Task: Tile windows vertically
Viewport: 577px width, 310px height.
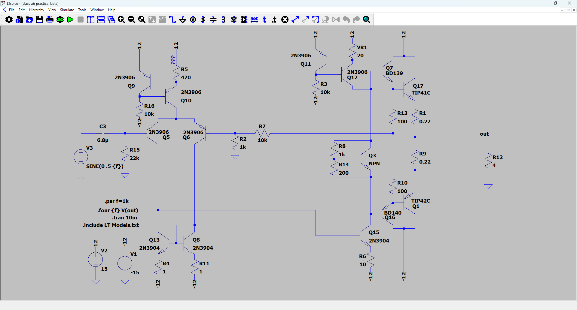Action: 91,20
